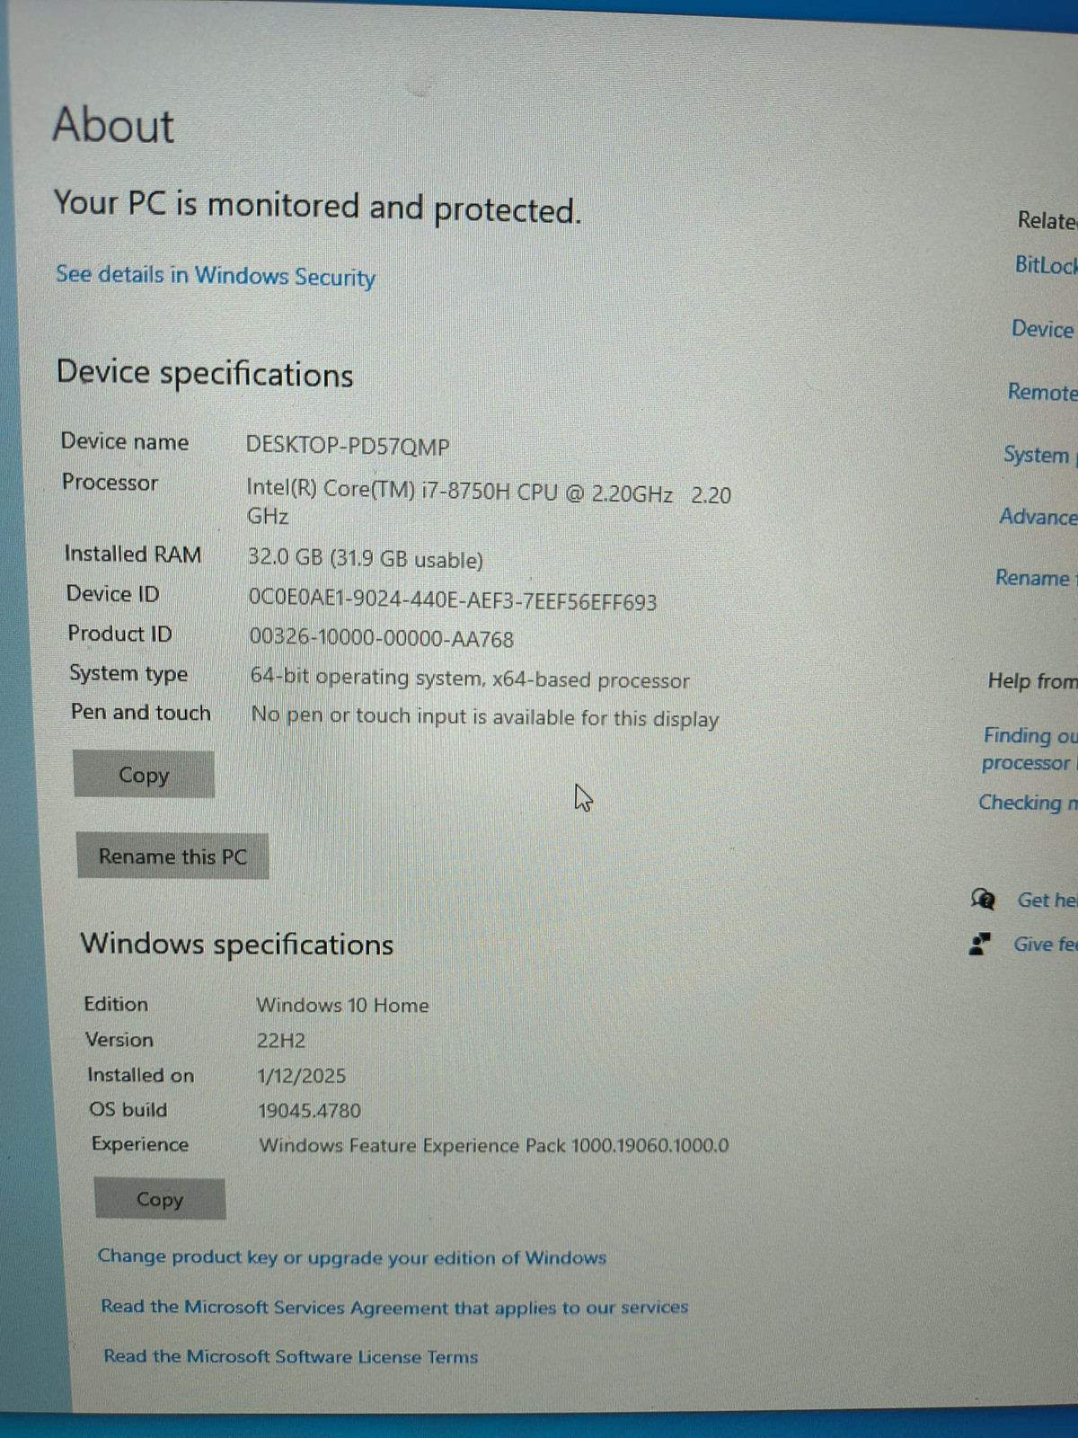Open Device Manager related link

[1043, 329]
